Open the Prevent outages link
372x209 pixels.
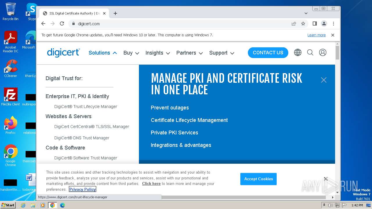click(x=170, y=108)
